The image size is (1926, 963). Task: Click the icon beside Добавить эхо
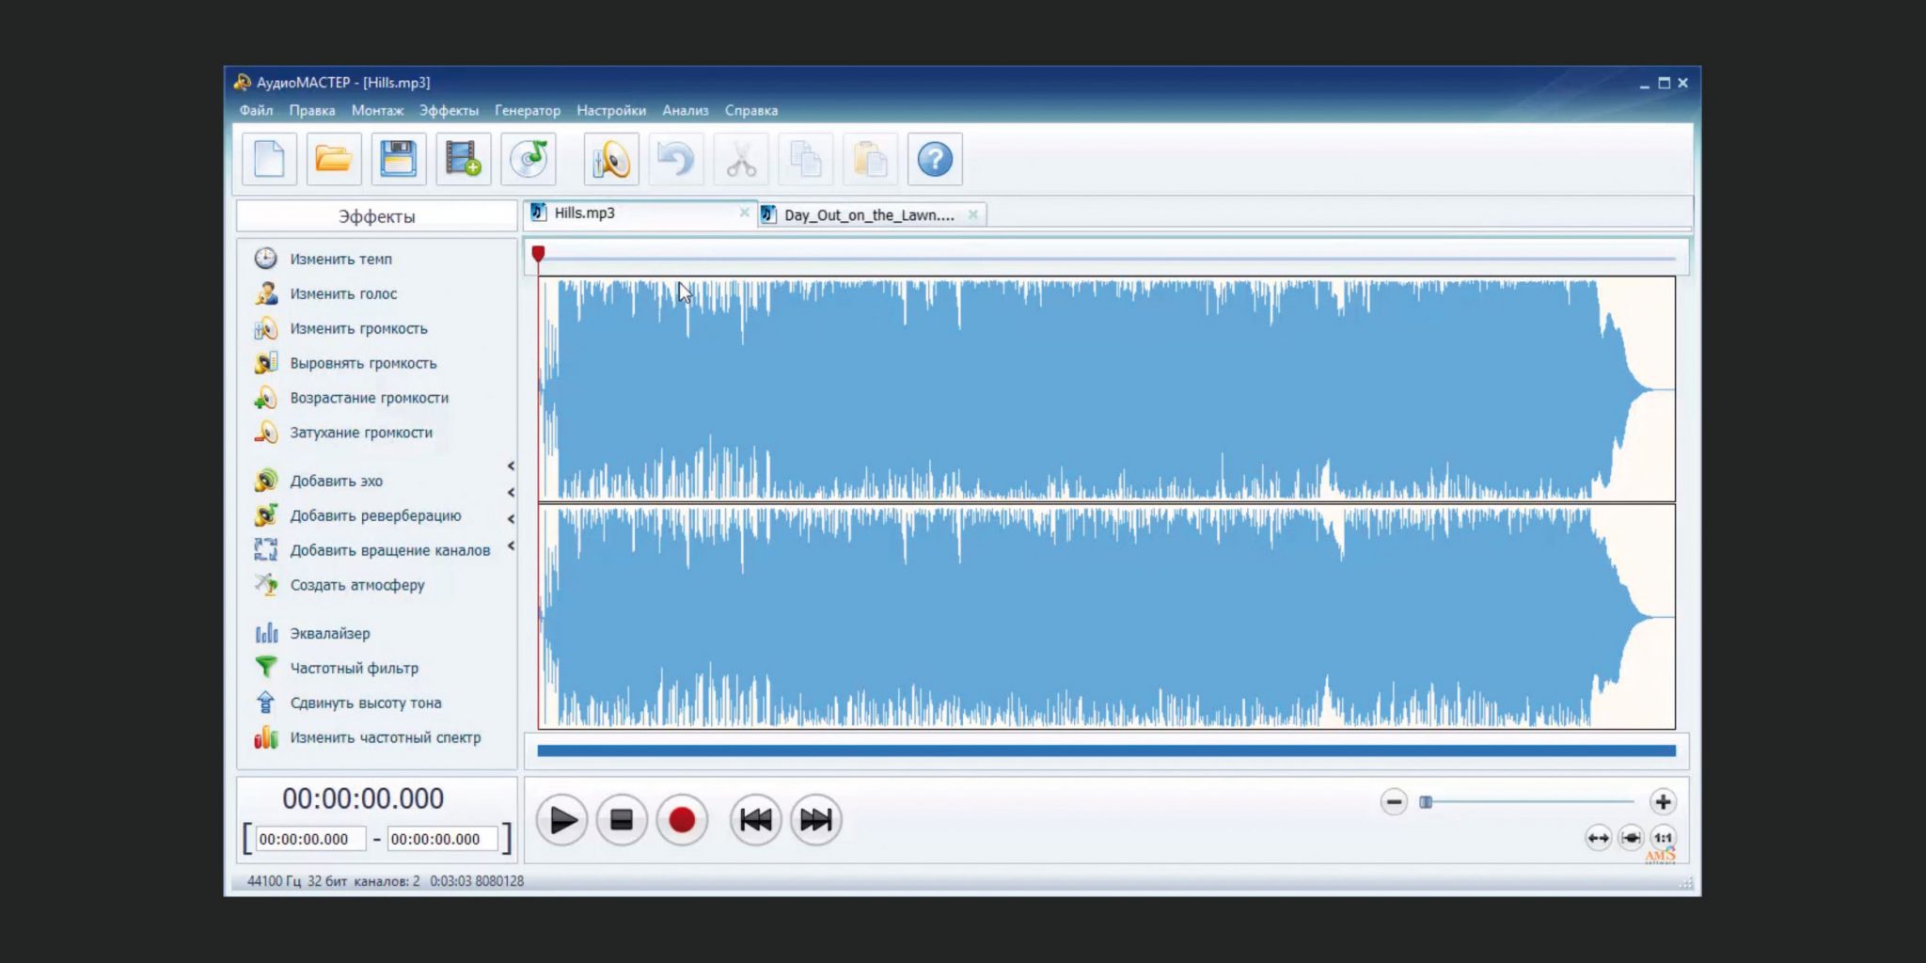point(266,481)
